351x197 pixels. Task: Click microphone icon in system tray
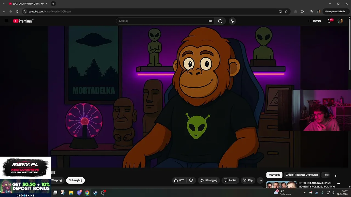point(322,193)
